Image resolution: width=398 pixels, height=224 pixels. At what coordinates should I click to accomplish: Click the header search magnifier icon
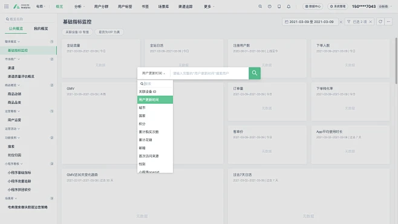click(260, 6)
